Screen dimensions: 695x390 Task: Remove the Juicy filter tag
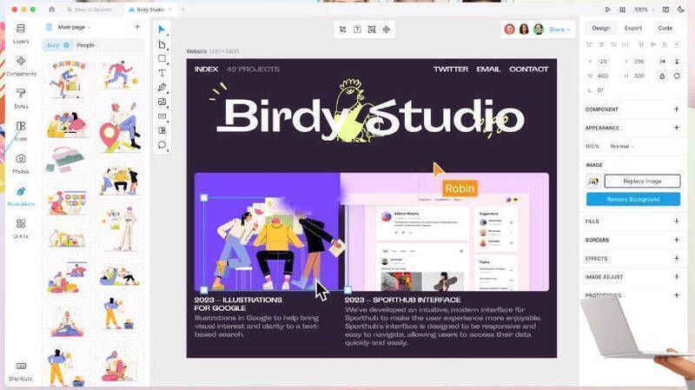pos(67,44)
